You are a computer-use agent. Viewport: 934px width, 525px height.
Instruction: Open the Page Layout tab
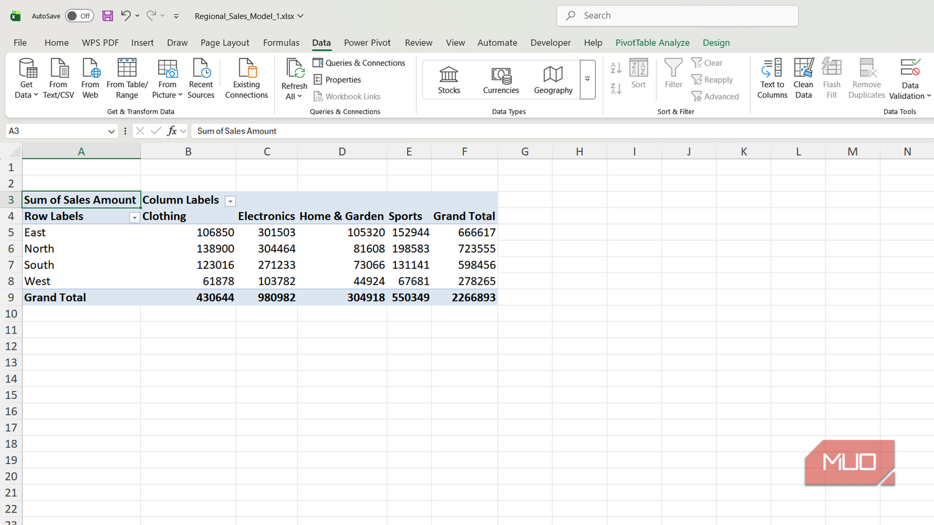pos(225,42)
